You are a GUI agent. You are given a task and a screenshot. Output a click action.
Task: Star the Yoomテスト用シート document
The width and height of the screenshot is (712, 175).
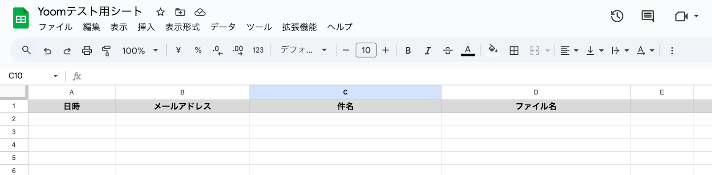tap(161, 12)
